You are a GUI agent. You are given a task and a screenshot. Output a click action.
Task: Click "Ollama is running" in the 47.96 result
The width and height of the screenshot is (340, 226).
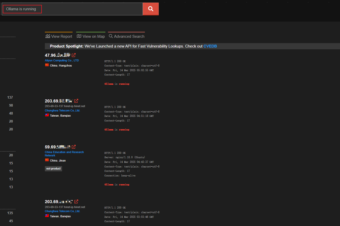click(117, 84)
